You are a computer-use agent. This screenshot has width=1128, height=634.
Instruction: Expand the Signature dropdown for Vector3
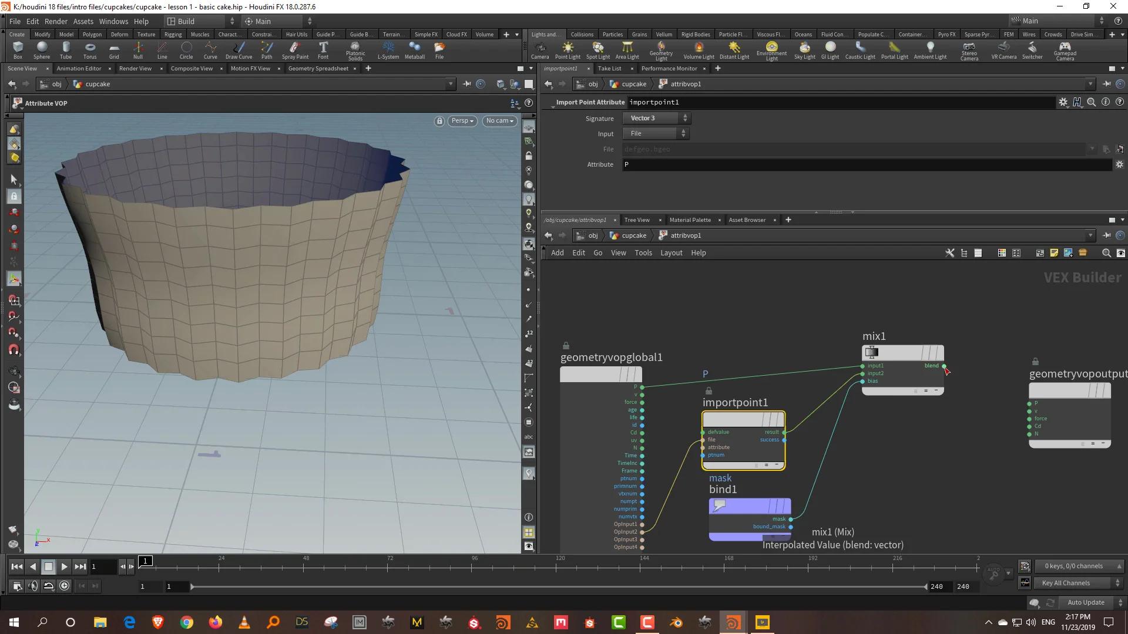click(685, 117)
